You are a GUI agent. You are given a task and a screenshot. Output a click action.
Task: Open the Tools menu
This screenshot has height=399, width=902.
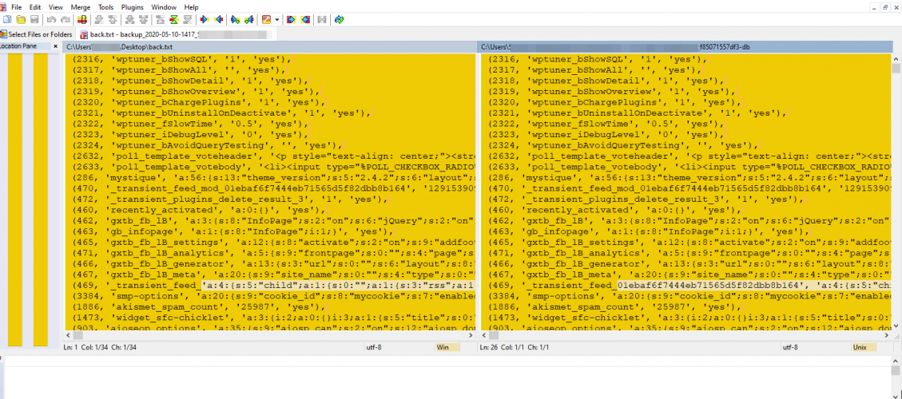(x=105, y=7)
